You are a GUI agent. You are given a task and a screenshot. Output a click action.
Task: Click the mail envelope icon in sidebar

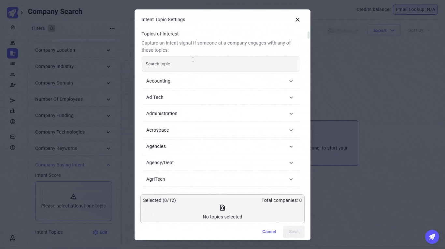(x=13, y=137)
